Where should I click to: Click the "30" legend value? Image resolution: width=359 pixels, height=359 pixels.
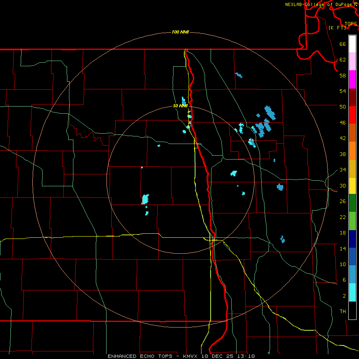pos(343,185)
